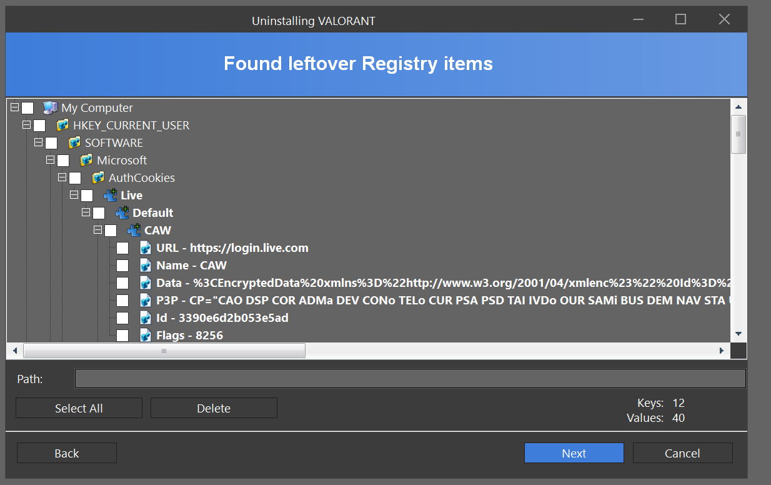This screenshot has height=485, width=771.
Task: Check the Live key checkbox
Action: coord(87,196)
